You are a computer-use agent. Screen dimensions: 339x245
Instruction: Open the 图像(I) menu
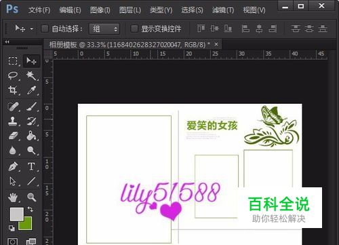(x=100, y=10)
